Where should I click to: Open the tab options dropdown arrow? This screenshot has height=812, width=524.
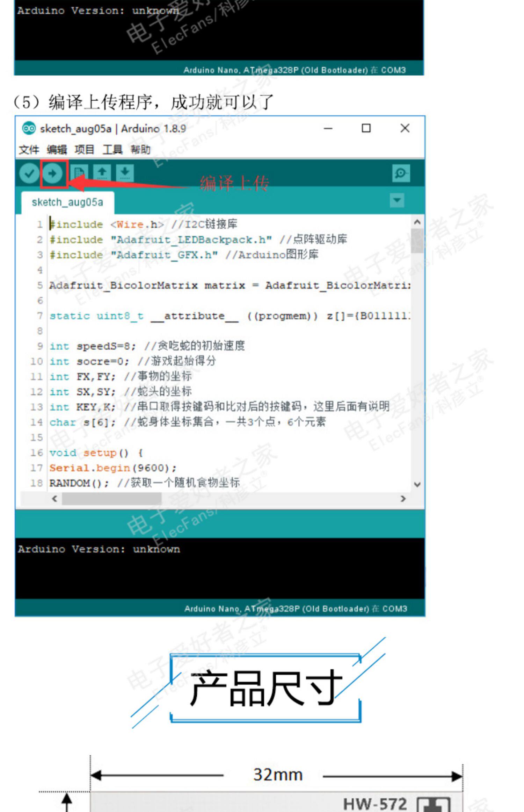coord(397,200)
